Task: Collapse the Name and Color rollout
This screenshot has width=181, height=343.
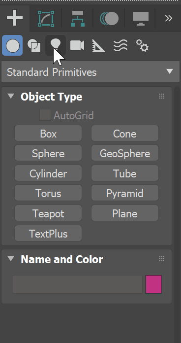Action: (11, 259)
